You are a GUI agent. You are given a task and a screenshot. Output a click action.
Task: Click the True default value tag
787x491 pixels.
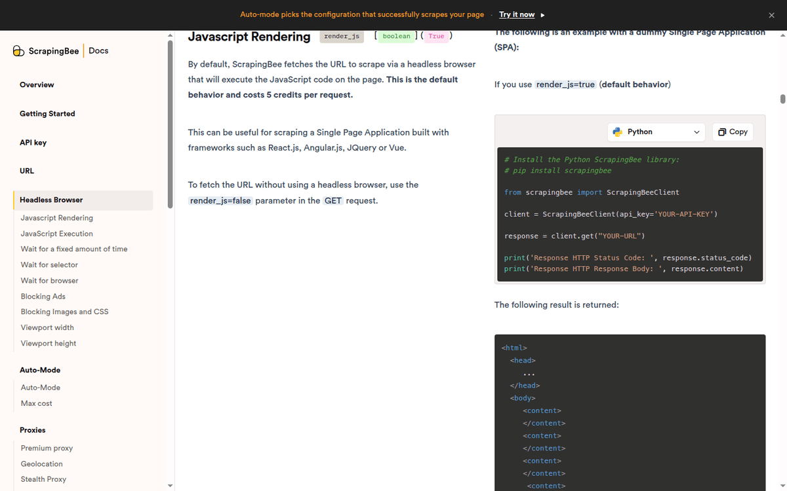(436, 37)
